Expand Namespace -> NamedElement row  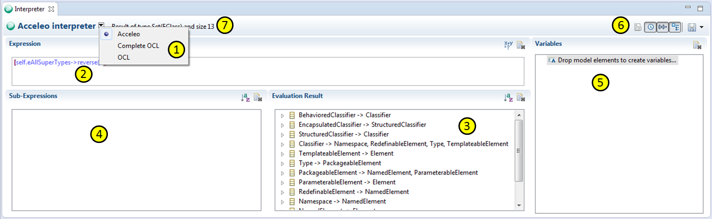(282, 201)
